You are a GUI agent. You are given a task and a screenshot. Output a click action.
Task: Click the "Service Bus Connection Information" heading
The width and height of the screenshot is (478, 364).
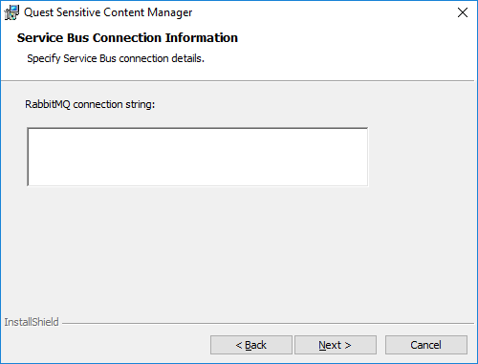click(x=127, y=38)
